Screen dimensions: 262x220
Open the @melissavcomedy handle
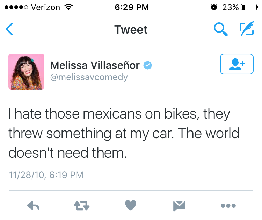[89, 77]
